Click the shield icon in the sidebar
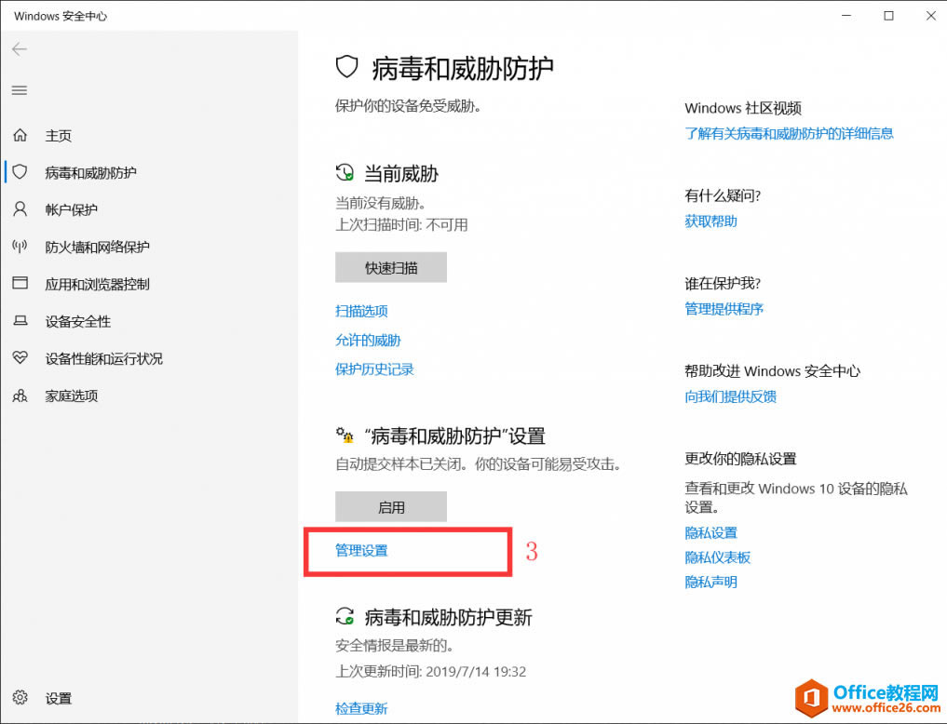Image resolution: width=947 pixels, height=724 pixels. click(x=20, y=172)
